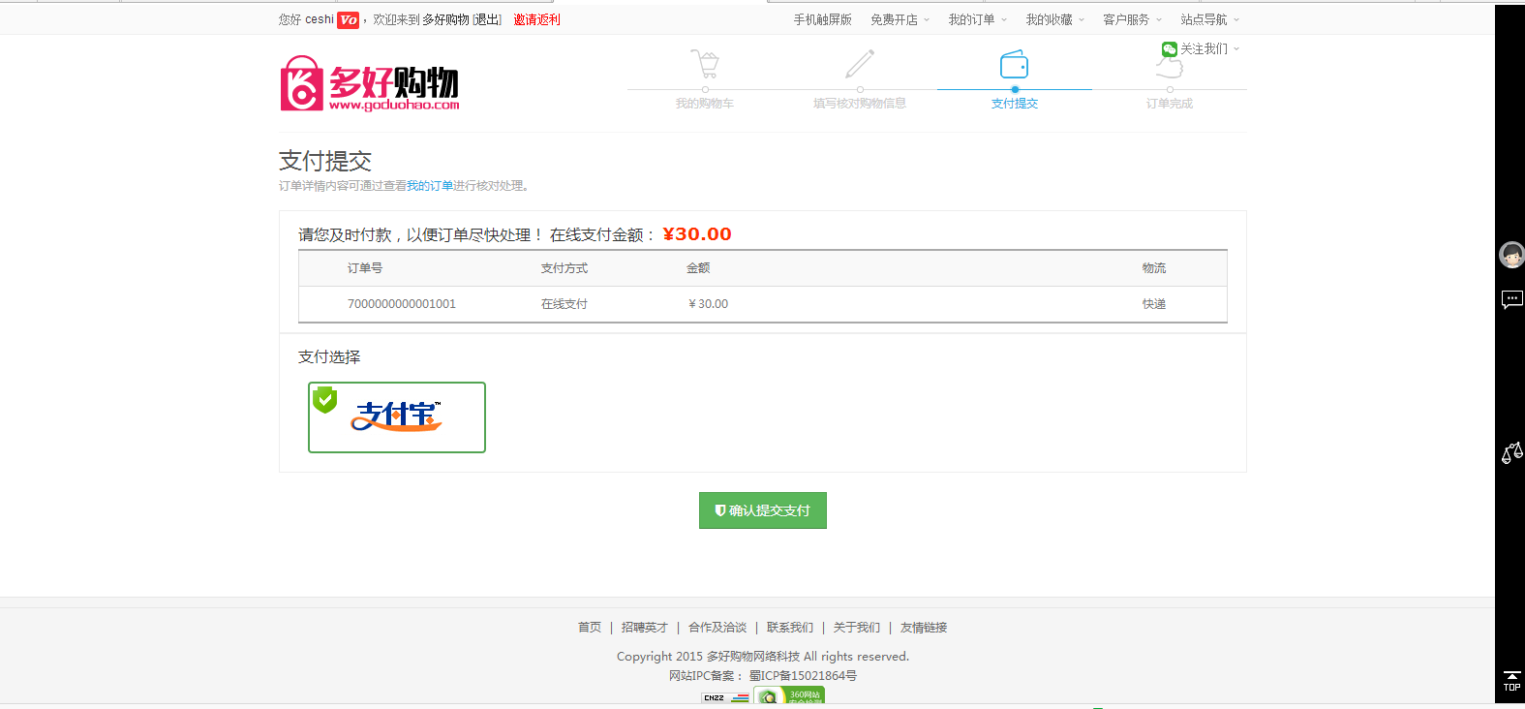1525x709 pixels.
Task: Click the V0 member level badge
Action: 349,19
